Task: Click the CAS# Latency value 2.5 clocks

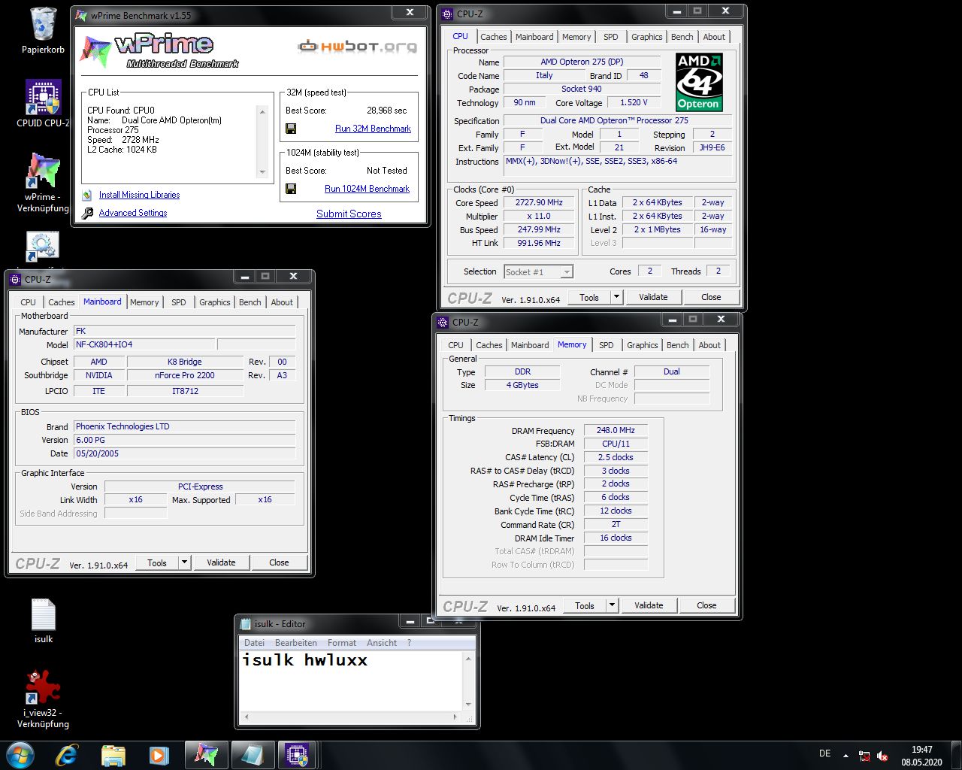Action: coord(616,457)
